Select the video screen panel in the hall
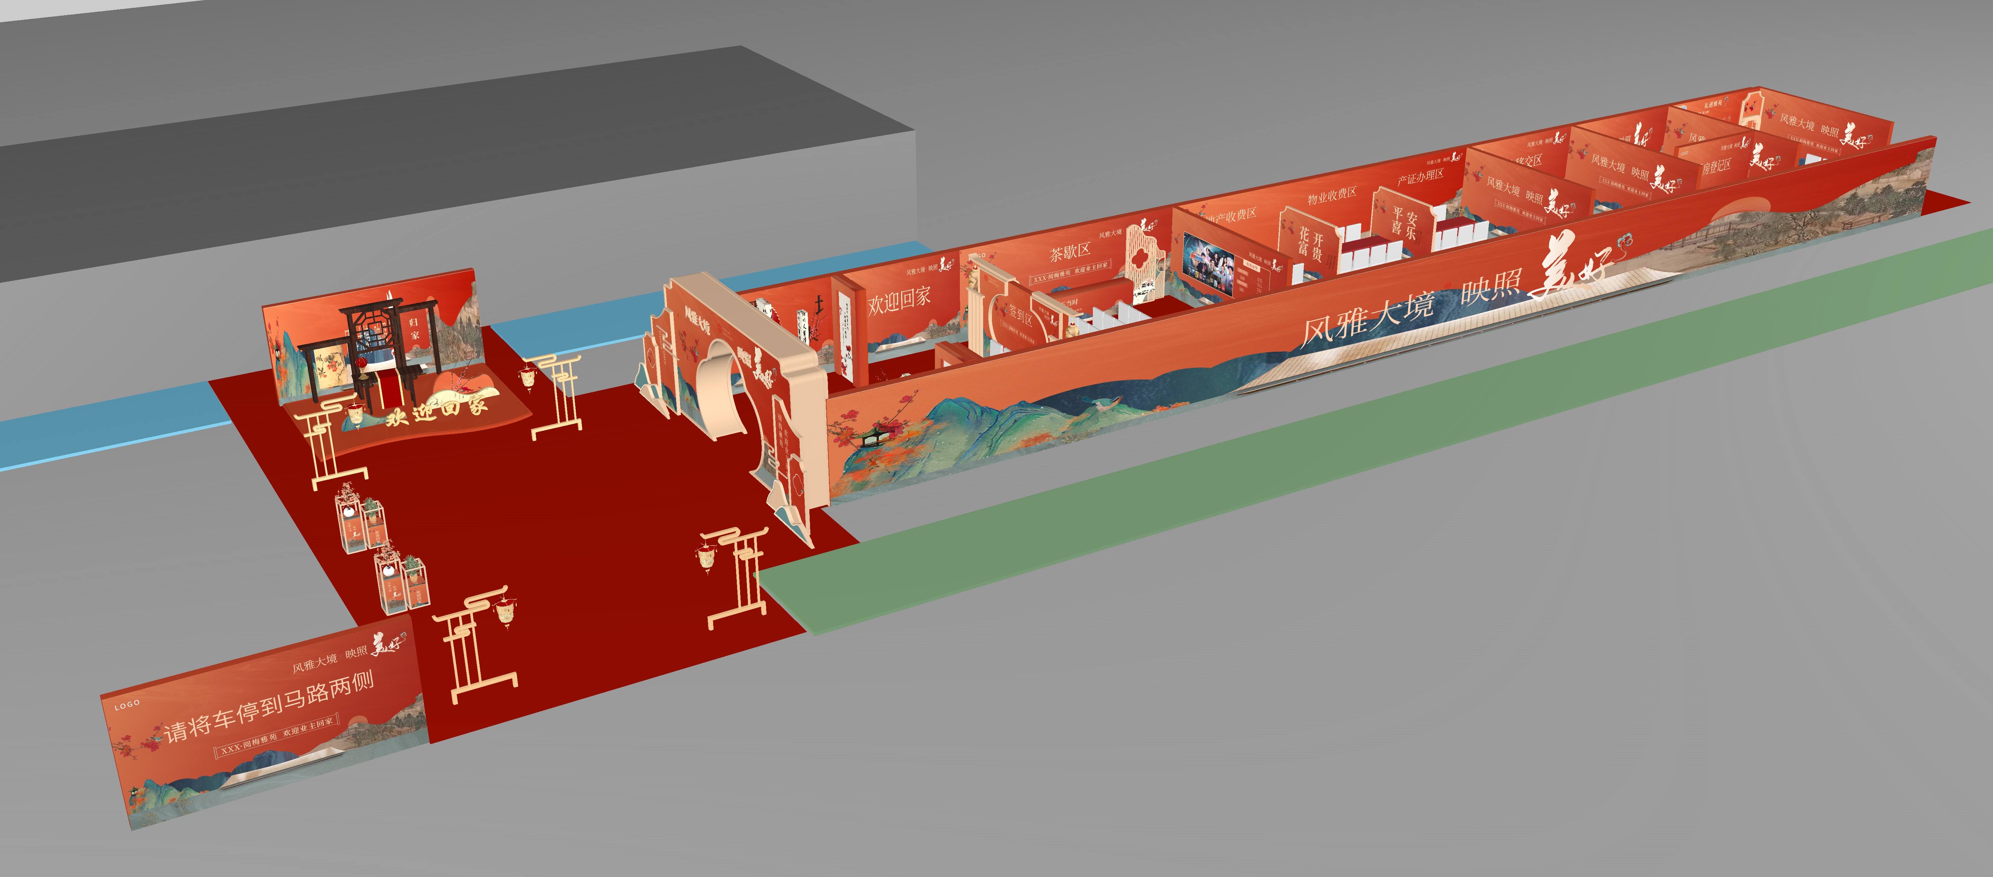 1209,265
